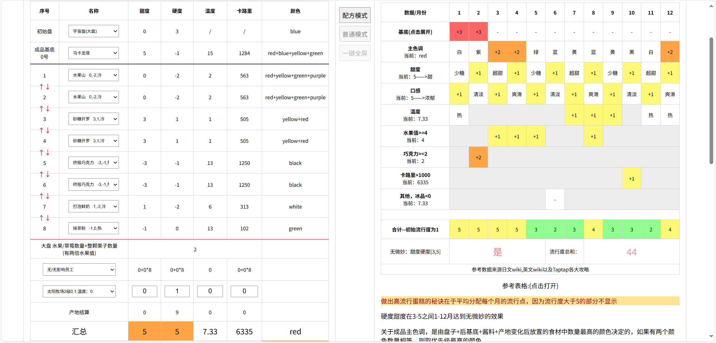Switch to 普通模式
The width and height of the screenshot is (716, 343).
(x=355, y=34)
